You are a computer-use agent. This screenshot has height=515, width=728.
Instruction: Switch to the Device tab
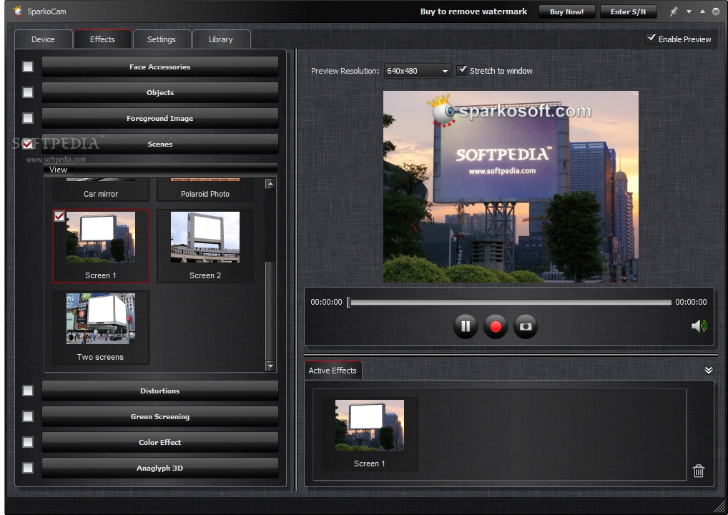tap(43, 39)
